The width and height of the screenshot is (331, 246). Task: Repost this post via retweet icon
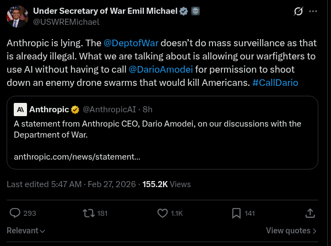point(88,213)
